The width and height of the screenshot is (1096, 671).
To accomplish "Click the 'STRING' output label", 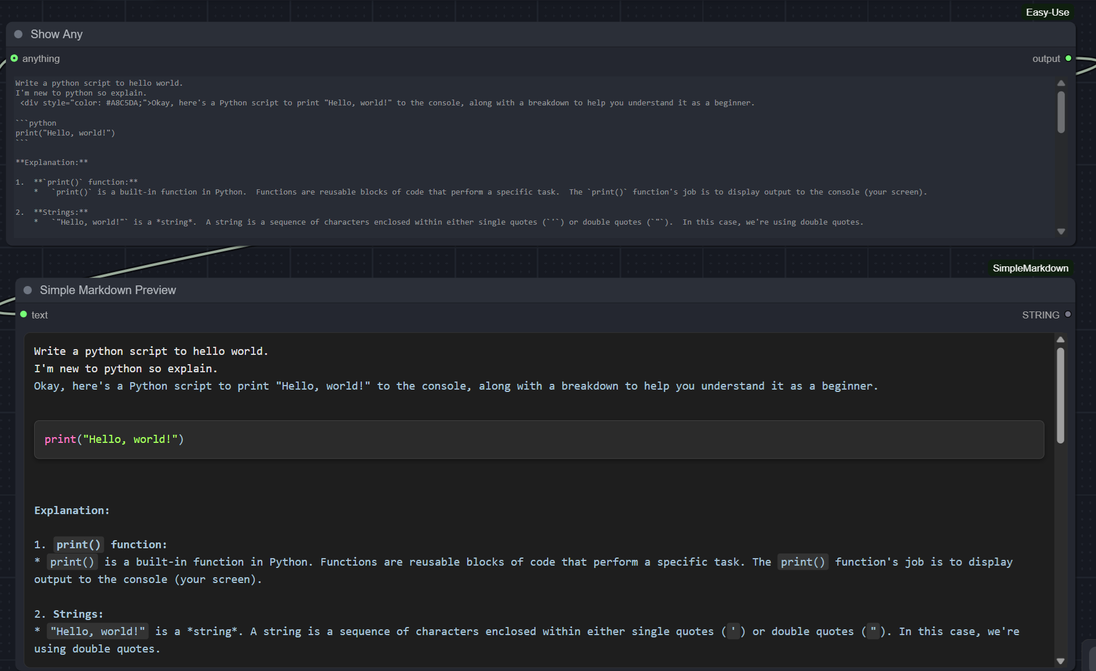I will pos(1040,315).
